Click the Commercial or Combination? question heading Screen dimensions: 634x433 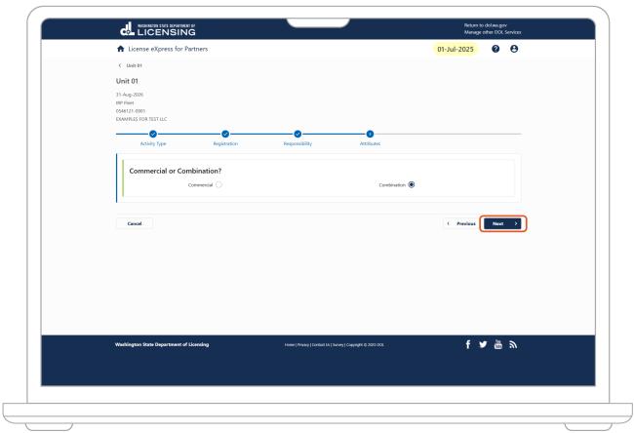[175, 171]
